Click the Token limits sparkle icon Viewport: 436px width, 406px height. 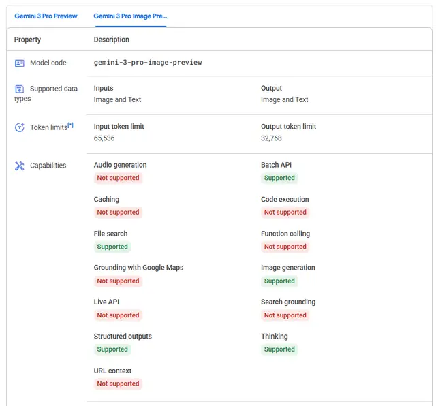click(x=20, y=127)
